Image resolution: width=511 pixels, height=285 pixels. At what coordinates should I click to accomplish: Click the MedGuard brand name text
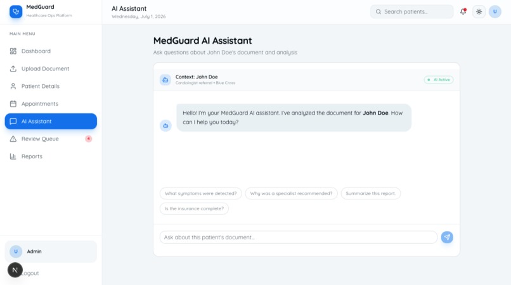(40, 7)
